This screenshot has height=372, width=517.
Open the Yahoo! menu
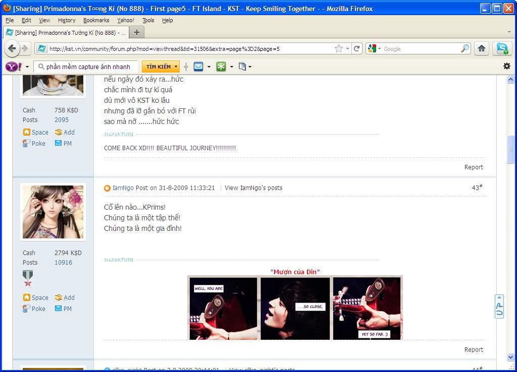[x=126, y=20]
